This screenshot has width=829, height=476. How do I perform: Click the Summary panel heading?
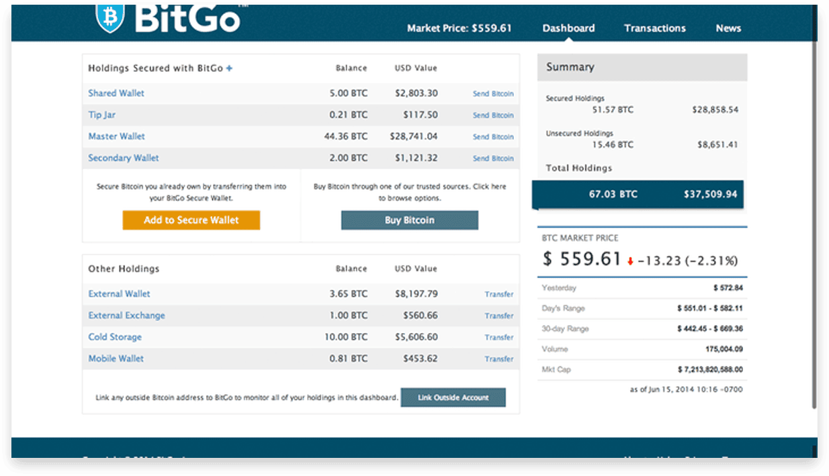click(x=642, y=67)
